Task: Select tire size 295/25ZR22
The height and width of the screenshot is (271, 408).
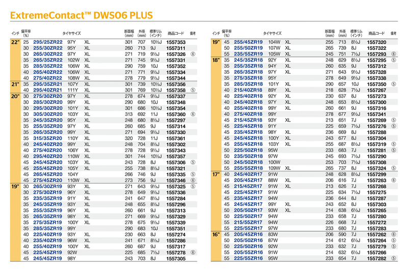Action: (48, 42)
